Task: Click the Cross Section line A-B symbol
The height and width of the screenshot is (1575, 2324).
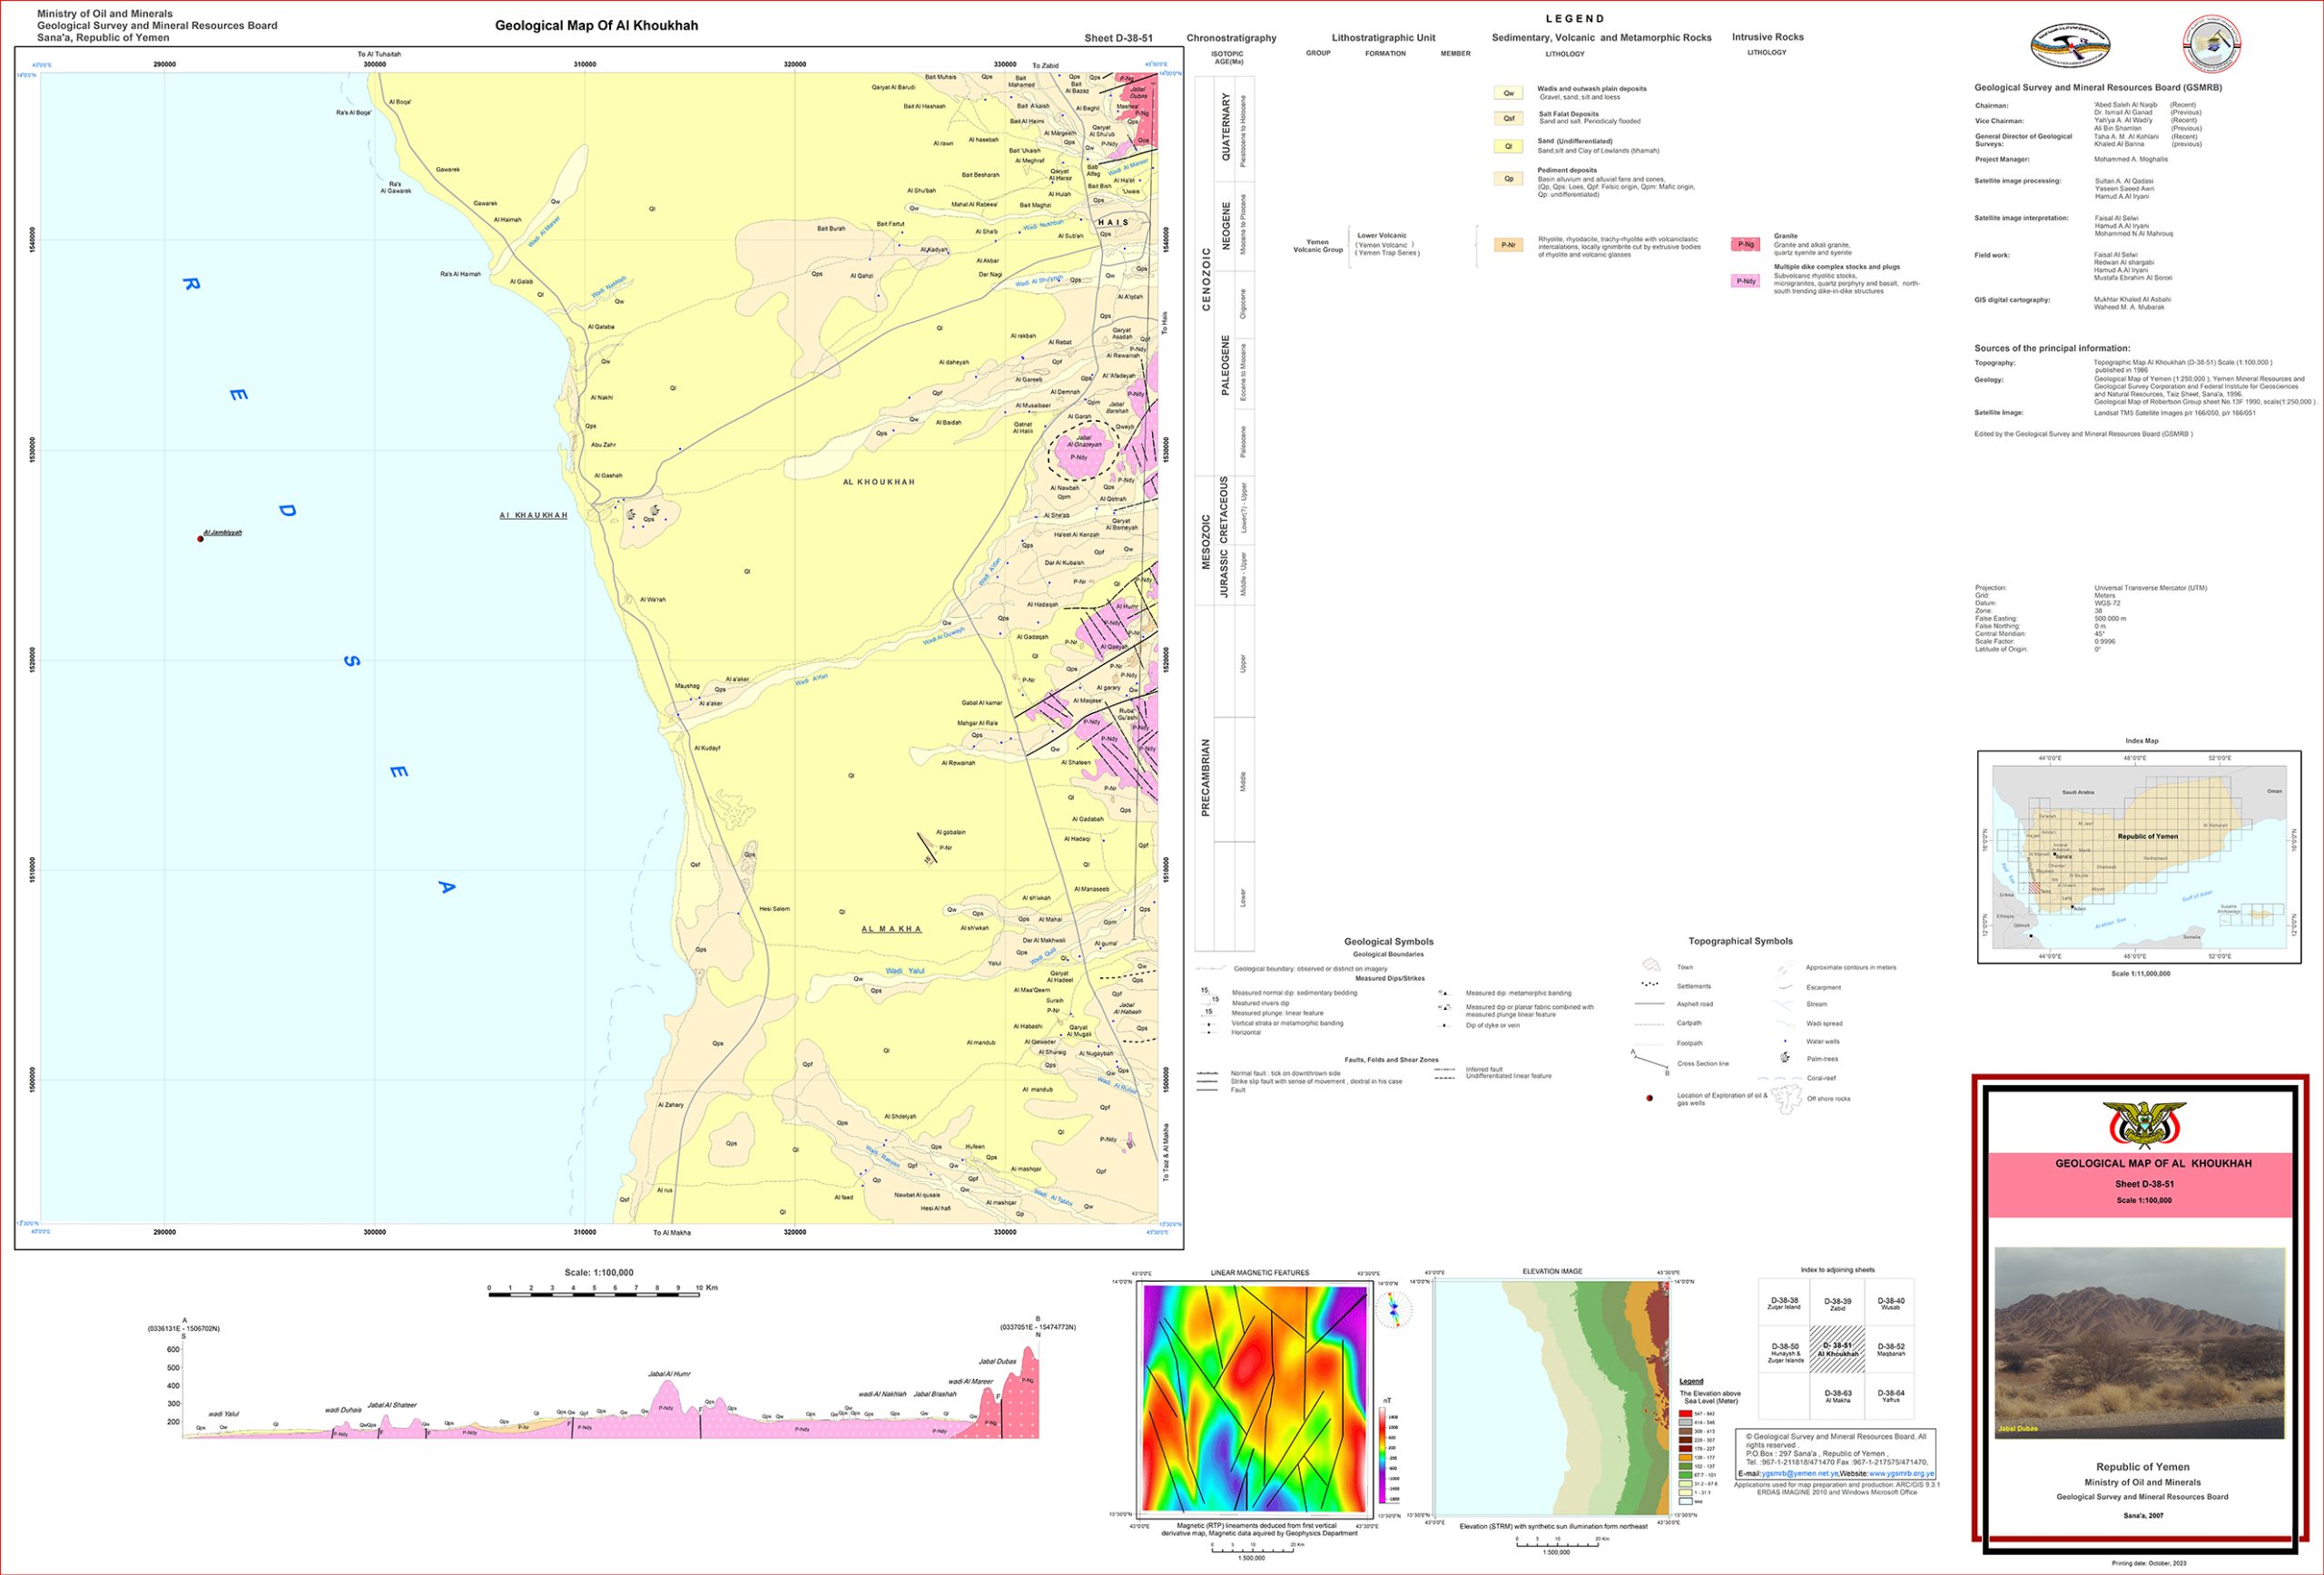Action: point(1650,1062)
